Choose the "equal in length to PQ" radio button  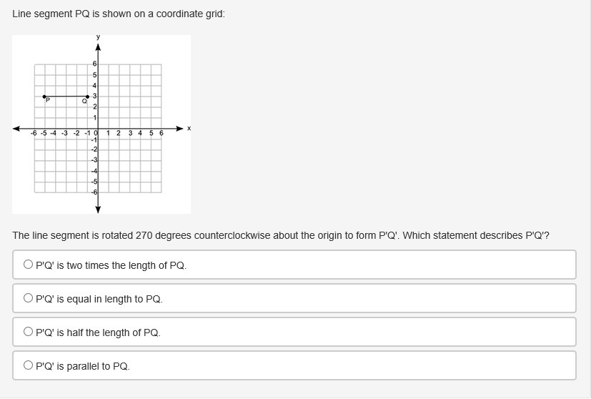tap(28, 298)
